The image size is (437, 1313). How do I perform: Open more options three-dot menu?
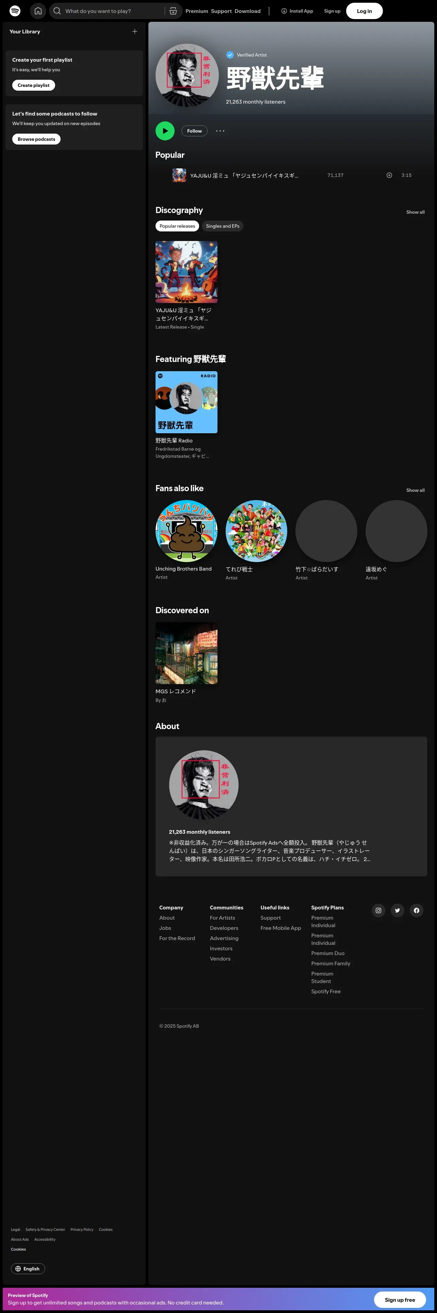coord(220,131)
